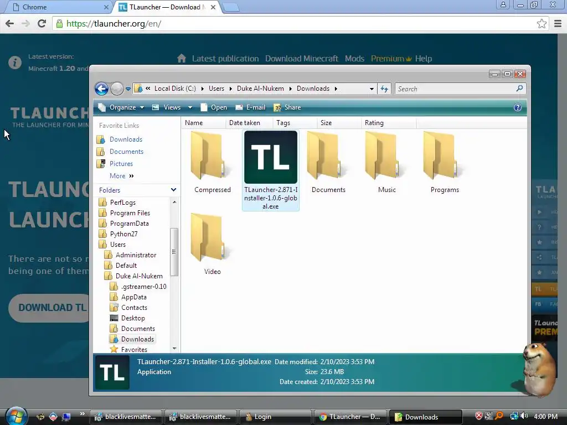Click folder tree scrollbar down arrow
Viewport: 567px width, 425px height.
point(174,349)
